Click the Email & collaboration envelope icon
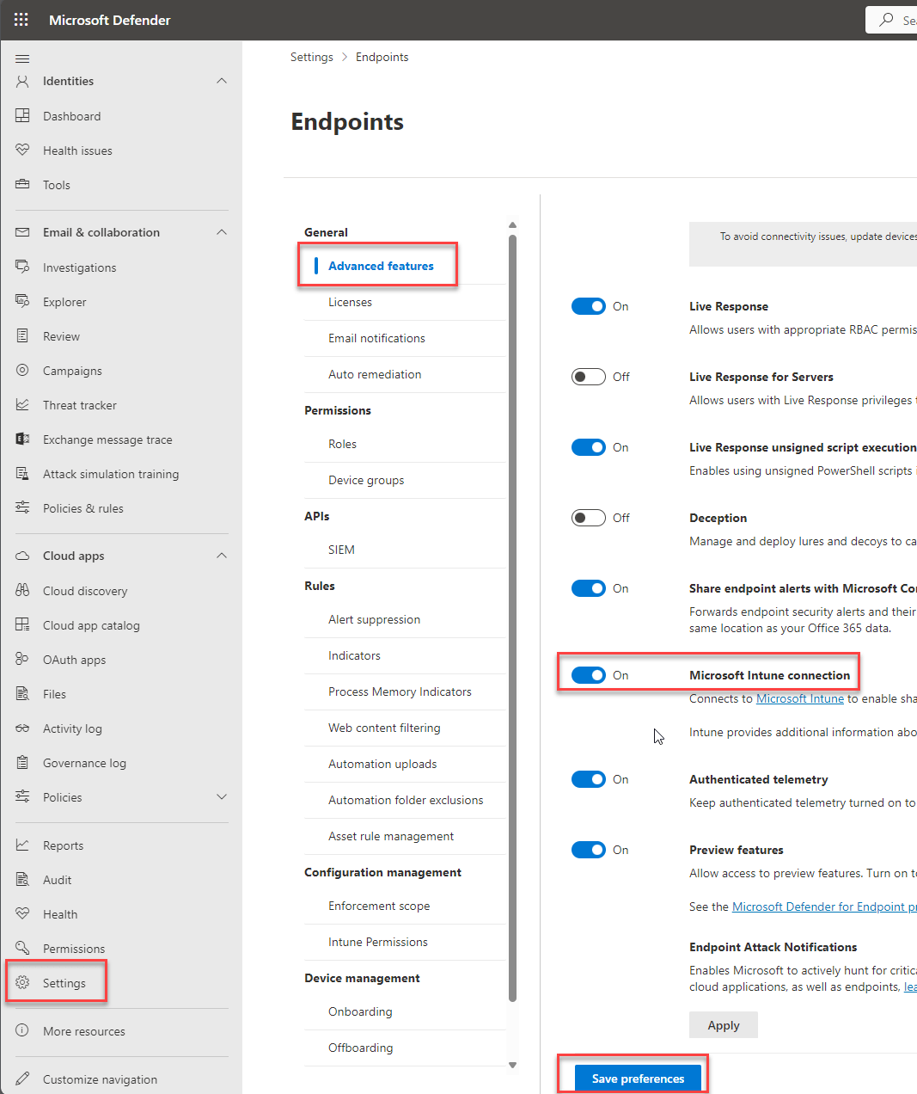 (22, 232)
